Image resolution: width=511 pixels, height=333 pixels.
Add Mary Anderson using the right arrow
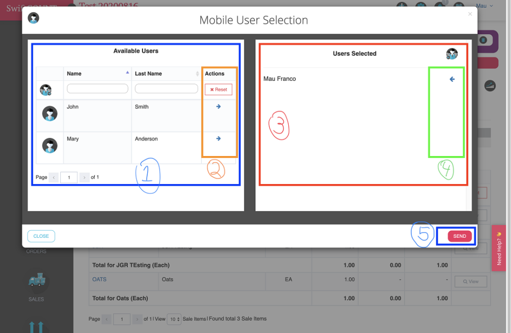[218, 139]
